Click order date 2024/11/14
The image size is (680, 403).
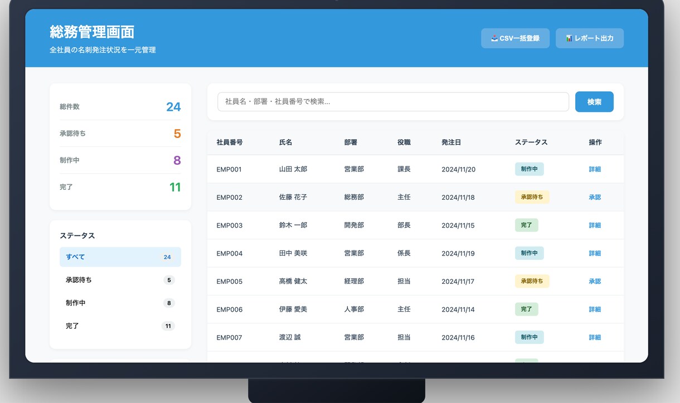[458, 309]
